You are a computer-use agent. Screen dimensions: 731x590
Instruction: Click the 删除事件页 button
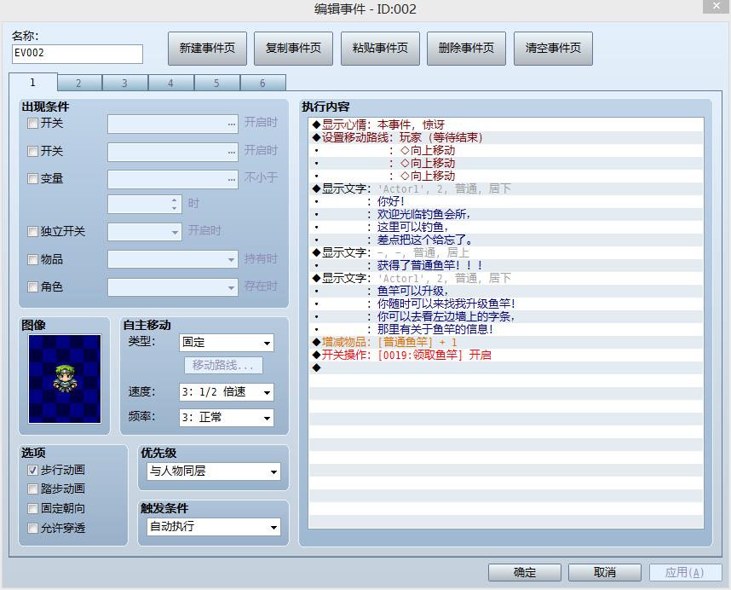(466, 48)
